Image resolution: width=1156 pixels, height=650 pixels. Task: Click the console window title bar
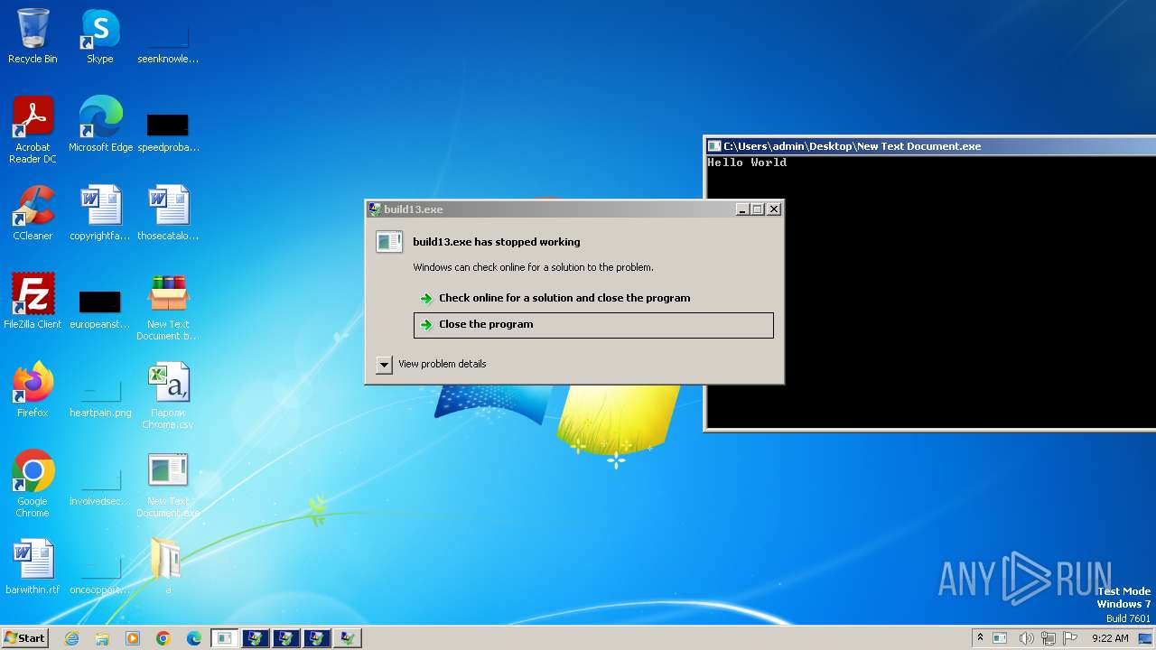(x=930, y=146)
